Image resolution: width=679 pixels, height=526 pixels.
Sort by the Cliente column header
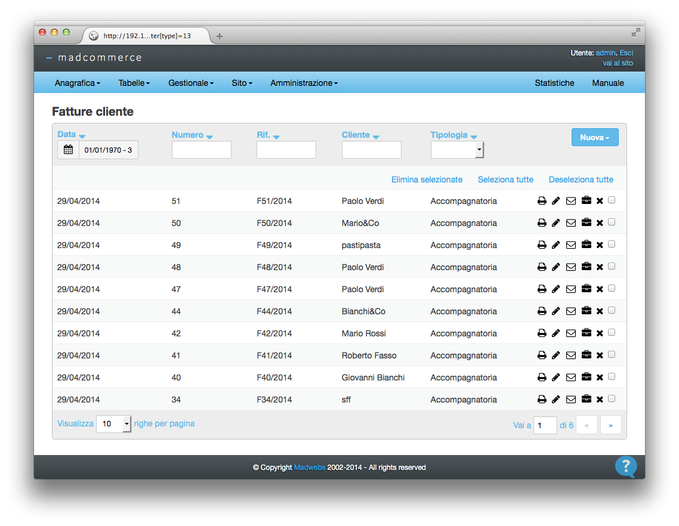pos(360,135)
